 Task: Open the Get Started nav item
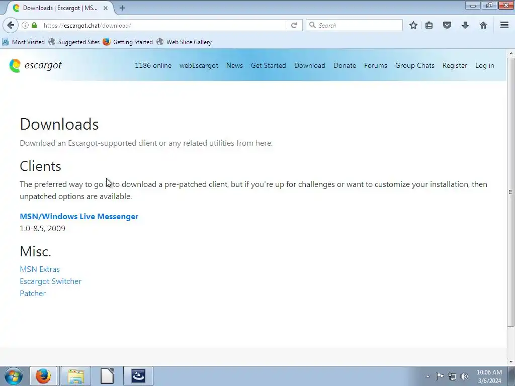[x=269, y=66]
